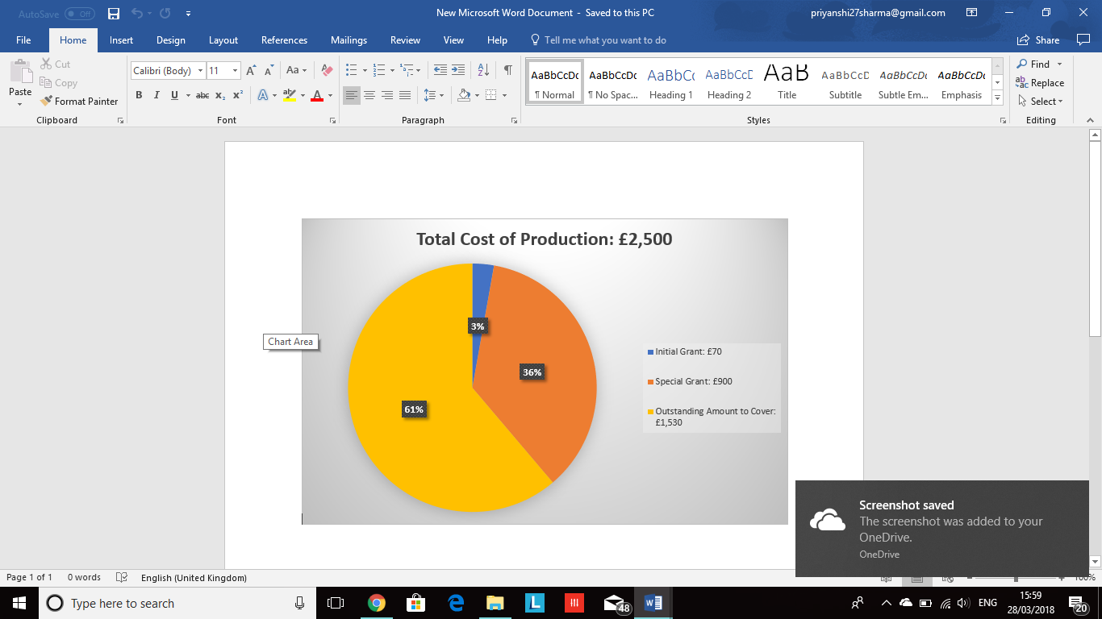Click the Sort icon in the Paragraph group
The width and height of the screenshot is (1102, 619).
point(483,71)
